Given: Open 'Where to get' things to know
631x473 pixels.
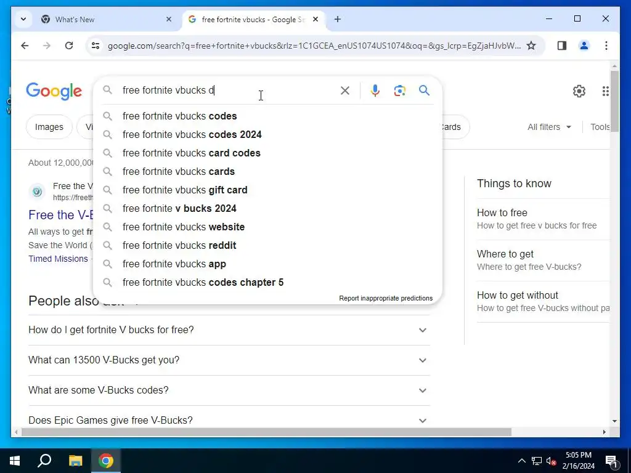Looking at the screenshot, I should (543, 261).
